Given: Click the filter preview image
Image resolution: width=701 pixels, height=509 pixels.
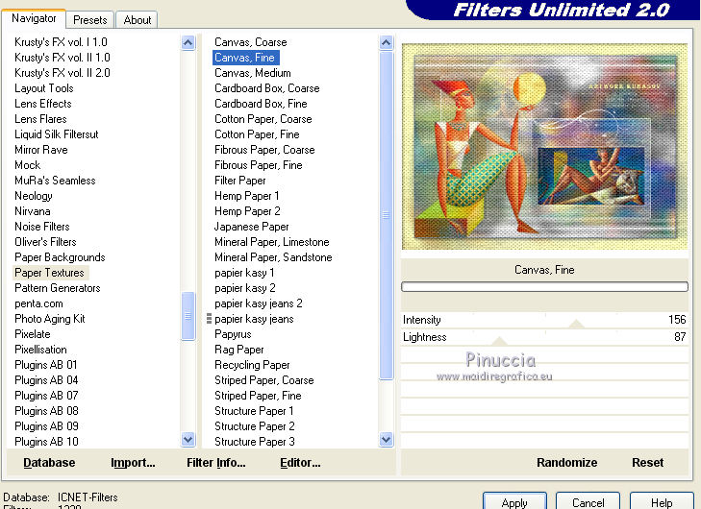Looking at the screenshot, I should coord(544,146).
